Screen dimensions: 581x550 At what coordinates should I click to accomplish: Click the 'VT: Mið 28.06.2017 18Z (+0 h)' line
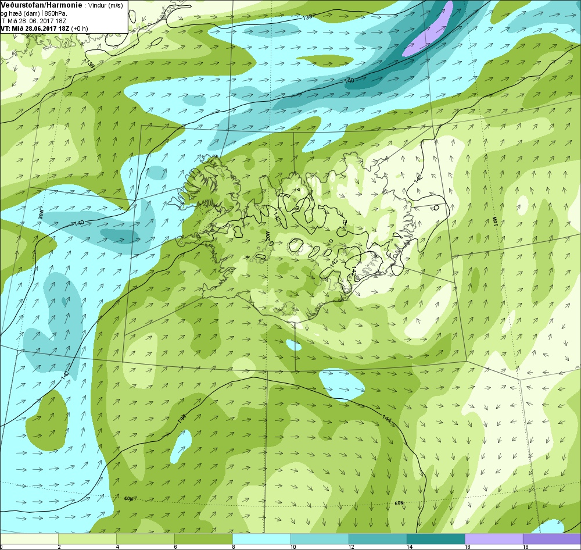point(45,28)
